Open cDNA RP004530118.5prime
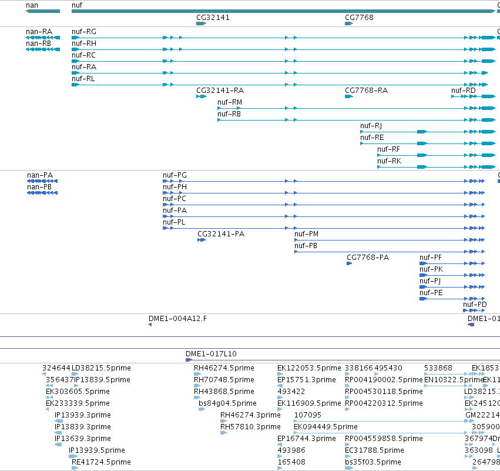The image size is (500, 471). click(384, 392)
